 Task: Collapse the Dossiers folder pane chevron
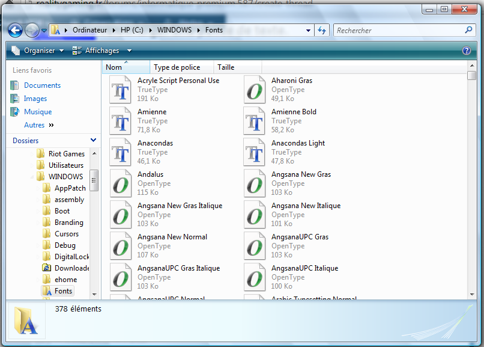[93, 140]
